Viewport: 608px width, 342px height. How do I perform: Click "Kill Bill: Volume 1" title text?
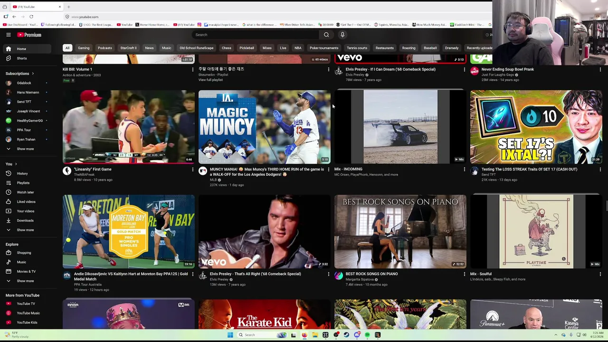pyautogui.click(x=77, y=69)
